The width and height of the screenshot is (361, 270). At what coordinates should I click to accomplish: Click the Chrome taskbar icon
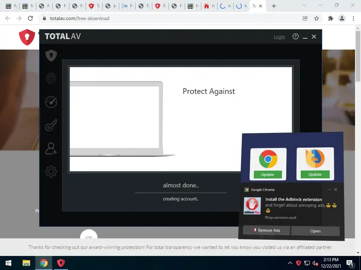[43, 263]
